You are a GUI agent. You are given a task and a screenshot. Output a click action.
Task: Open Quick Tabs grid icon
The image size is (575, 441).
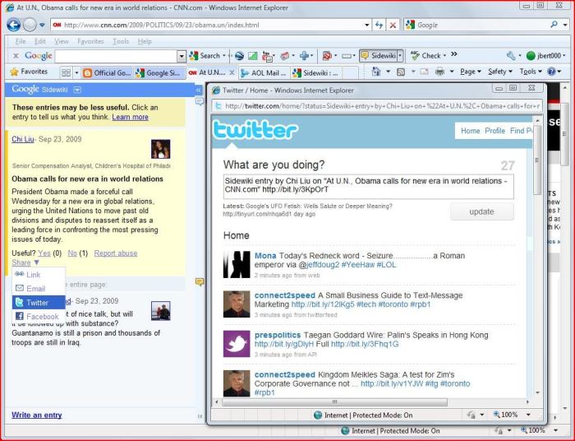(x=66, y=72)
